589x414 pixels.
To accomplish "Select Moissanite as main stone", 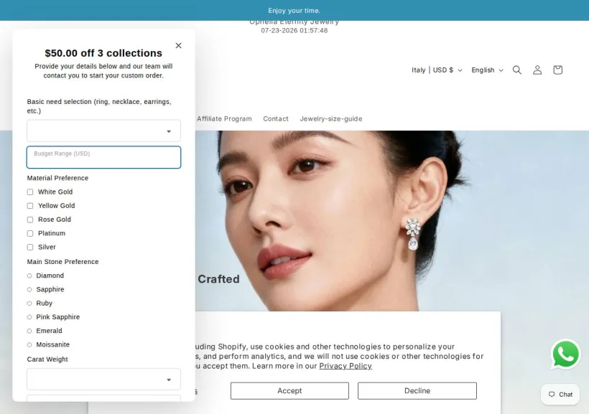I will [29, 345].
